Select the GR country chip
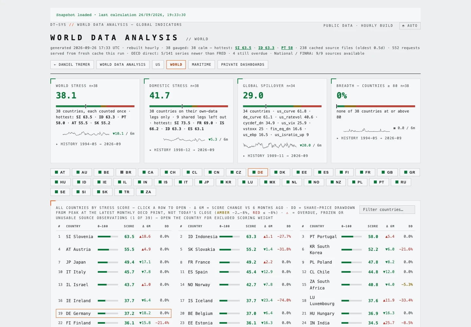471x327 pixels. pyautogui.click(x=410, y=172)
